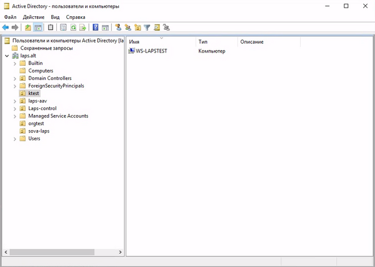The image size is (375, 267).
Task: Click the gray Forward arrow
Action: [15, 28]
